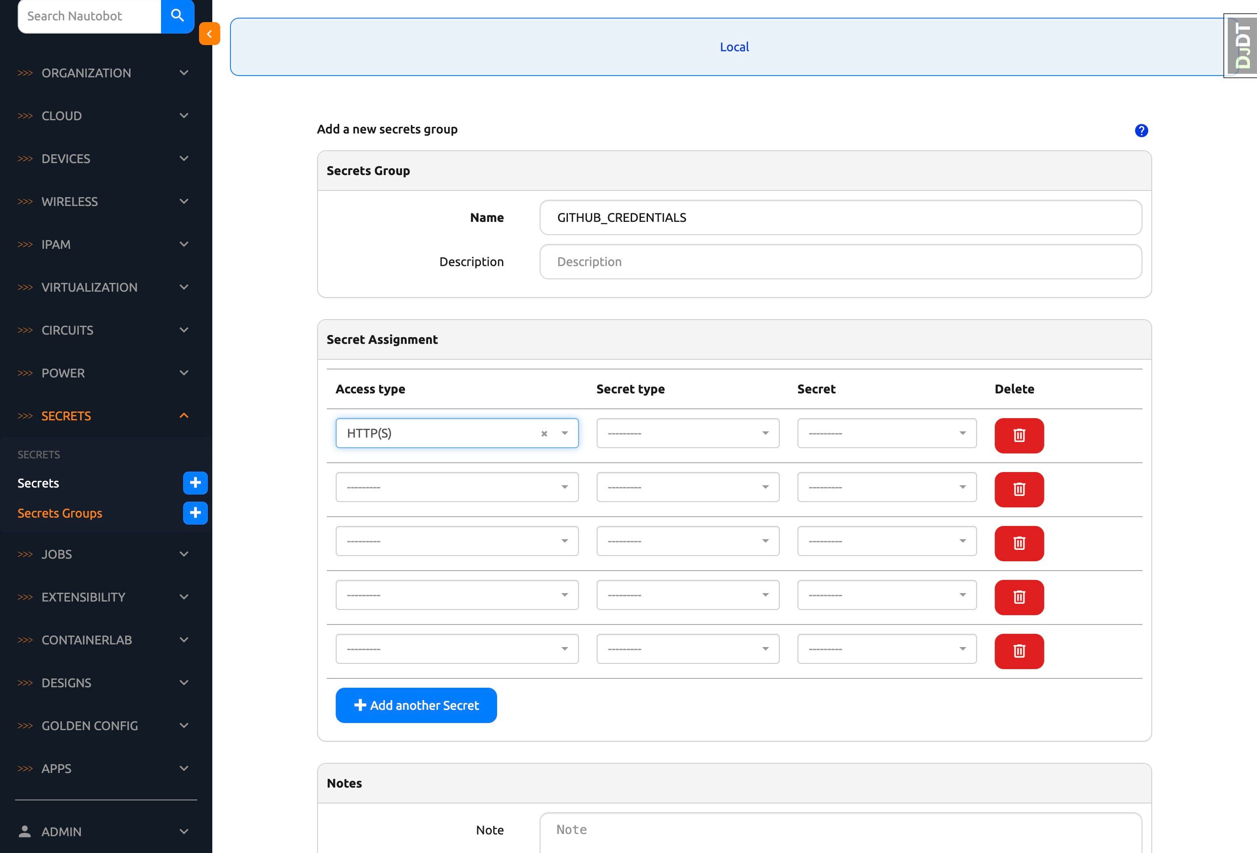Click into the Description field
Image resolution: width=1257 pixels, height=853 pixels.
(840, 262)
